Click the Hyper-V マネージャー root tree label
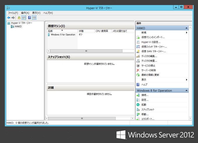Viewport: 198px width, 143px height. pos(22,23)
